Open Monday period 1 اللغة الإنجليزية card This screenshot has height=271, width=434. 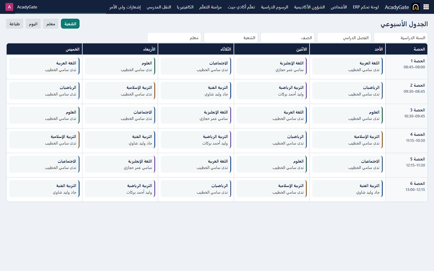click(x=272, y=66)
